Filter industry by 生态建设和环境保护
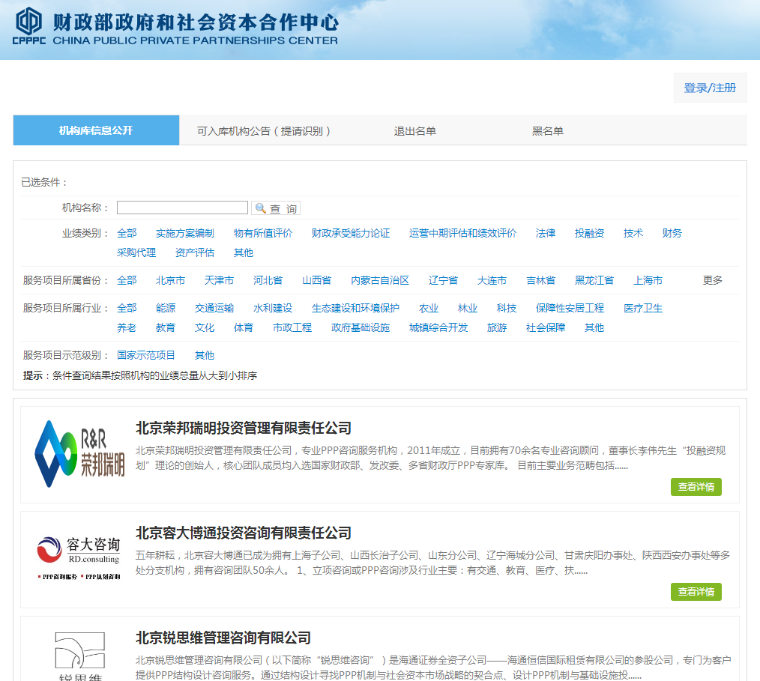Viewport: 760px width, 681px height. (x=355, y=308)
